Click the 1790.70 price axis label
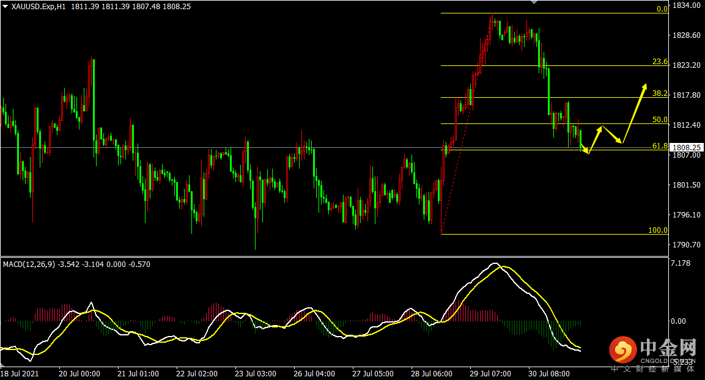This screenshot has height=380, width=705. pyautogui.click(x=686, y=245)
